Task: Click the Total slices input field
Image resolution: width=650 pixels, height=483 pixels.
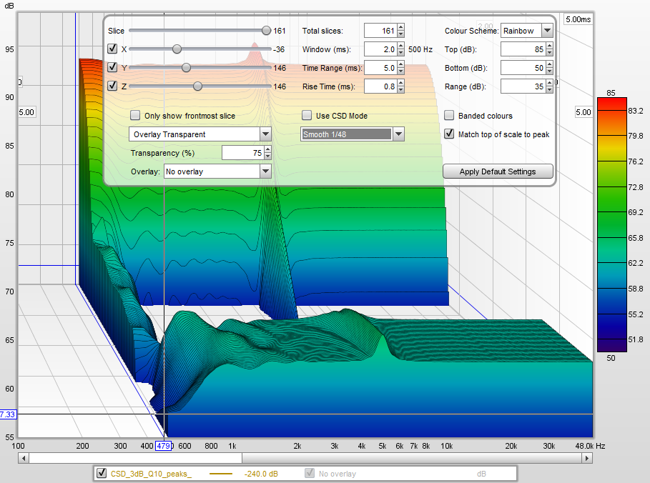Action: (x=380, y=31)
